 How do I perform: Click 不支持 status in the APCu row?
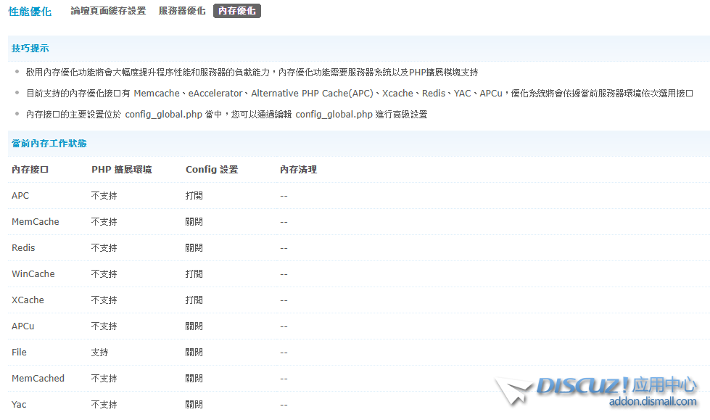(x=104, y=326)
